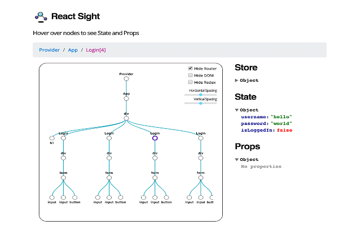Screen dimensions: 361x225
Task: Click the Login[4] breadcrumb item
Action: [x=95, y=50]
